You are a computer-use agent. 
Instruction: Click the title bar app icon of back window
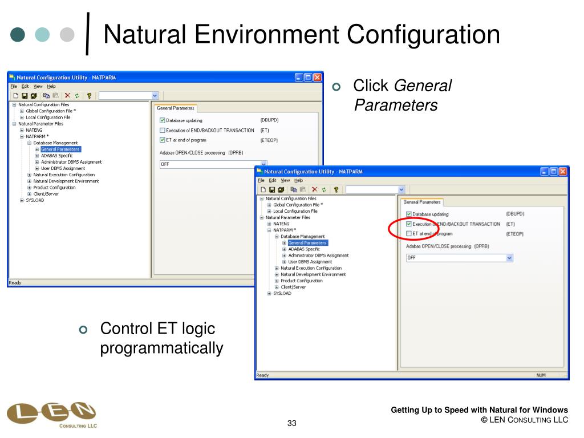pos(13,77)
